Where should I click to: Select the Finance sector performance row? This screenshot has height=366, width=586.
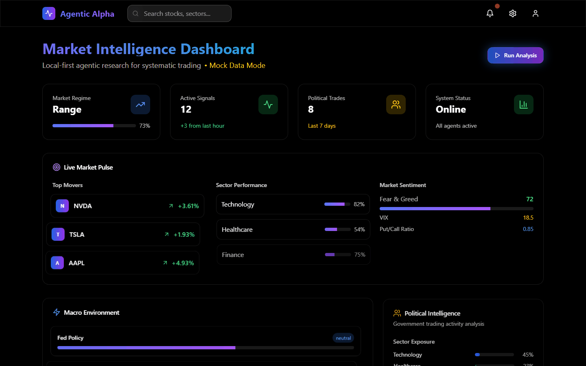[293, 255]
